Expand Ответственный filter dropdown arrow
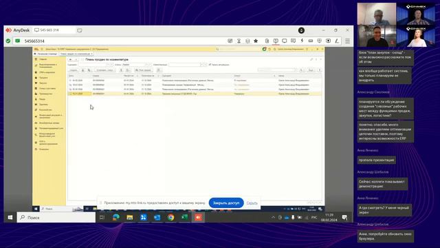Screen dimensions: 440x248 click(x=201, y=65)
